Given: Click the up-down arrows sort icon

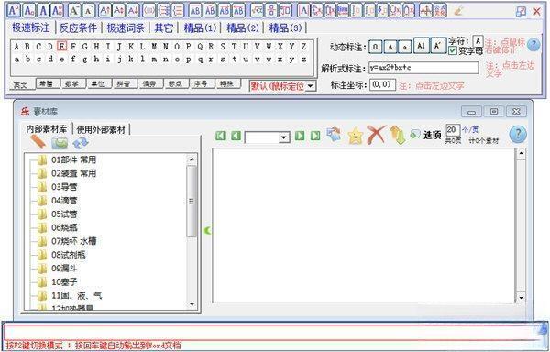Looking at the screenshot, I should coord(398,136).
